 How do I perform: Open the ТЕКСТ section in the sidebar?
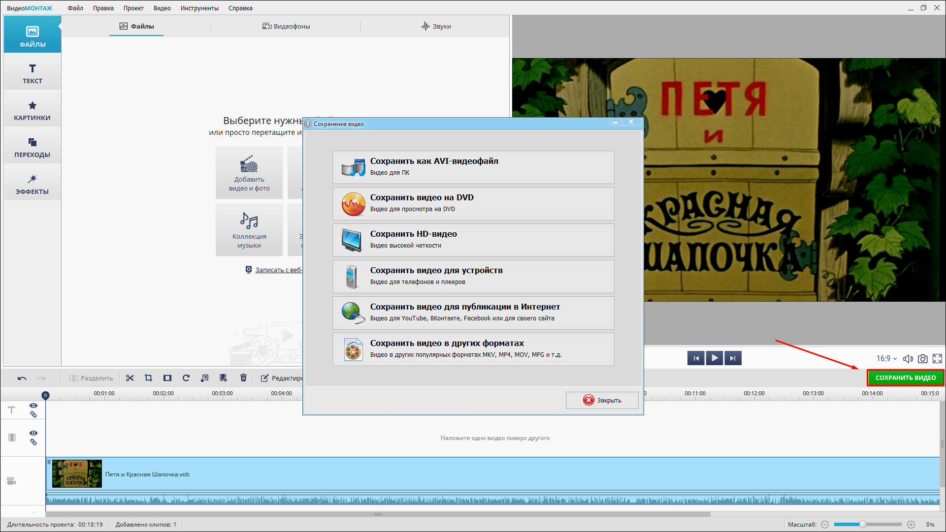tap(33, 73)
